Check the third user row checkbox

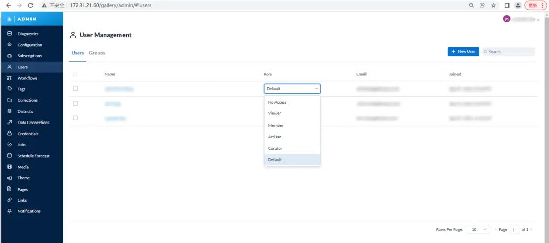(x=75, y=118)
